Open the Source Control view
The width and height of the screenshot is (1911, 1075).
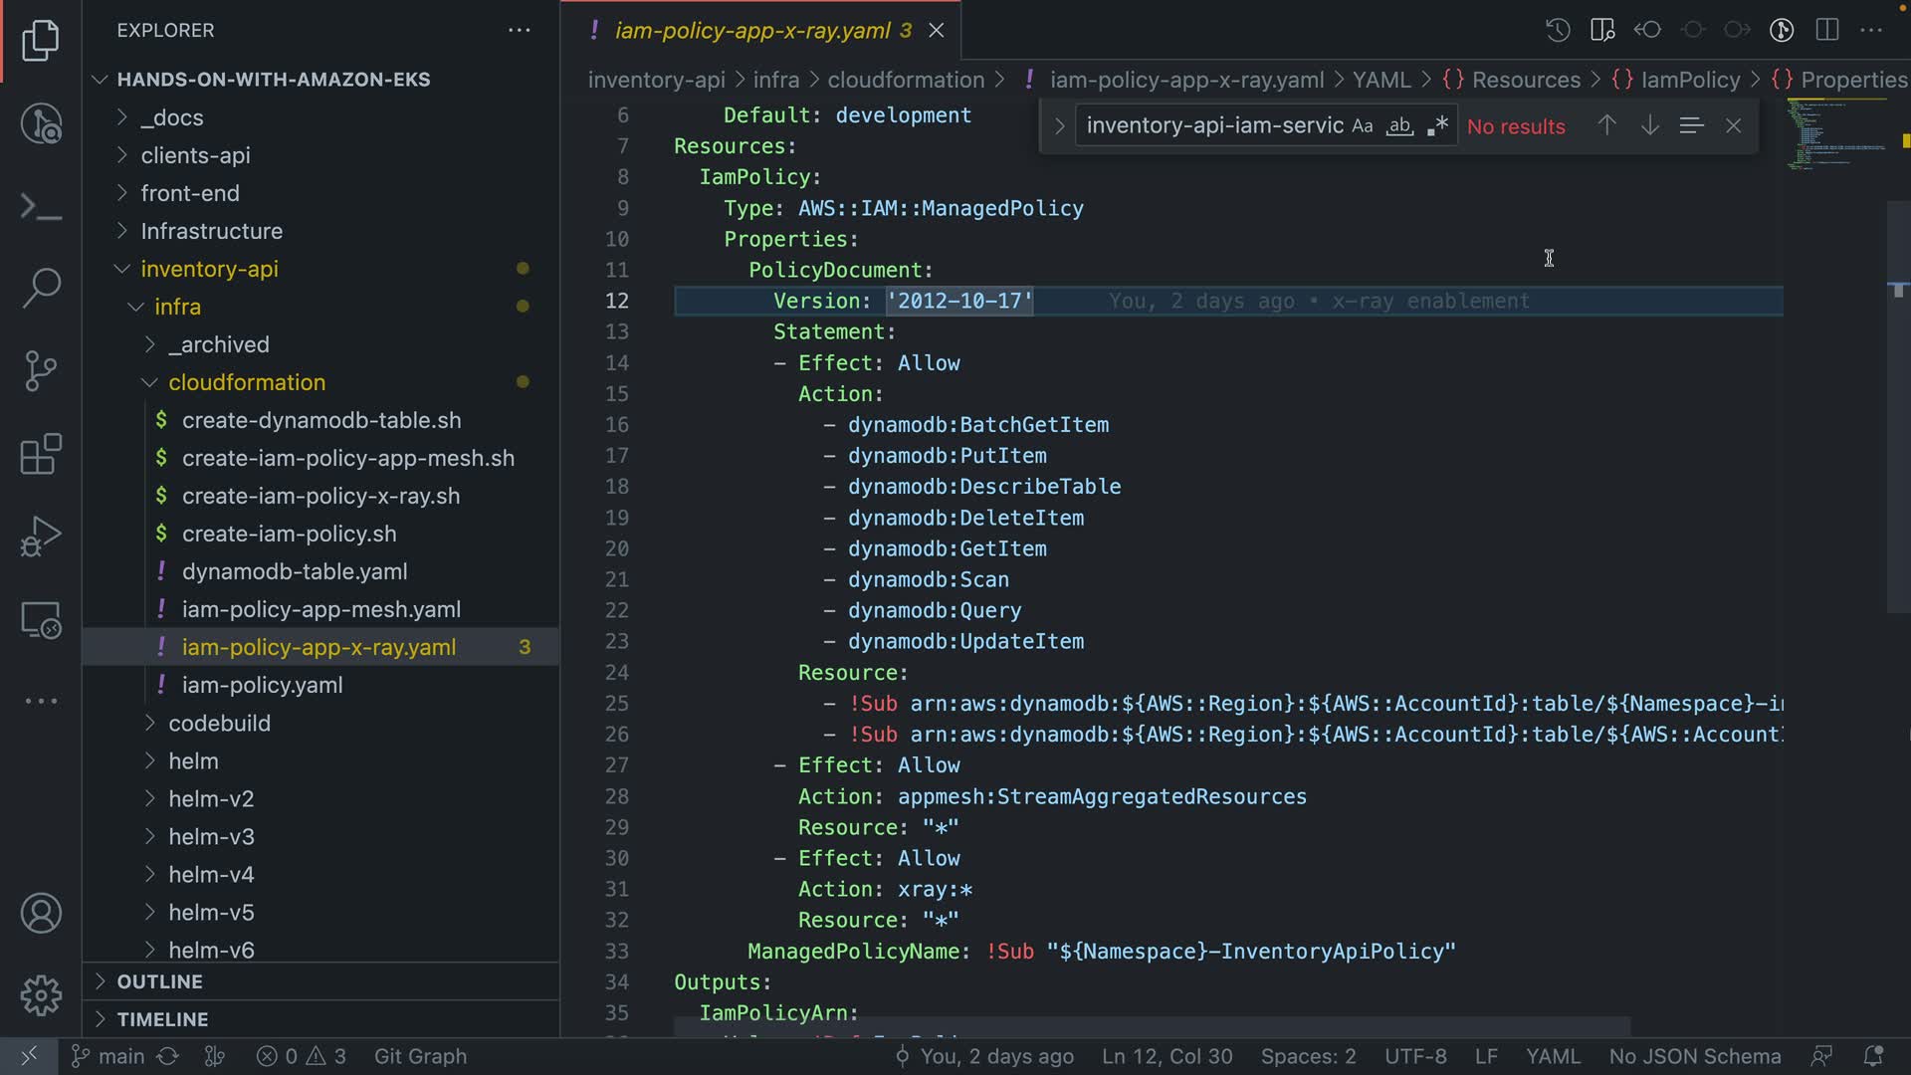(x=41, y=371)
